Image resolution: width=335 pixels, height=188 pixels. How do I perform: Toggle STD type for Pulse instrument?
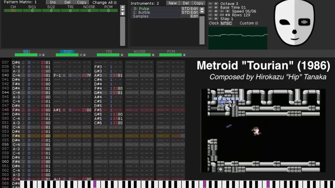click(x=186, y=9)
